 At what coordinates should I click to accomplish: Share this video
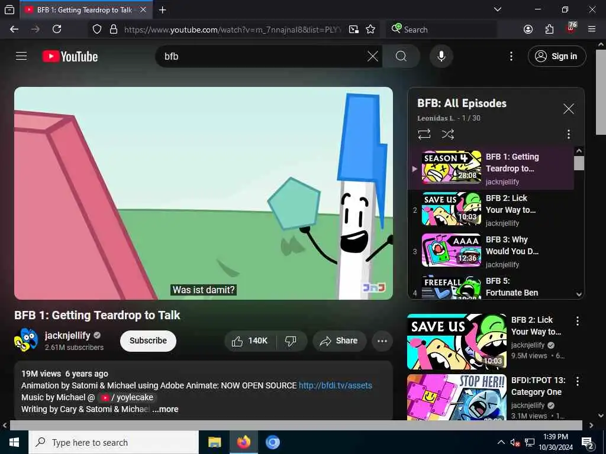339,340
